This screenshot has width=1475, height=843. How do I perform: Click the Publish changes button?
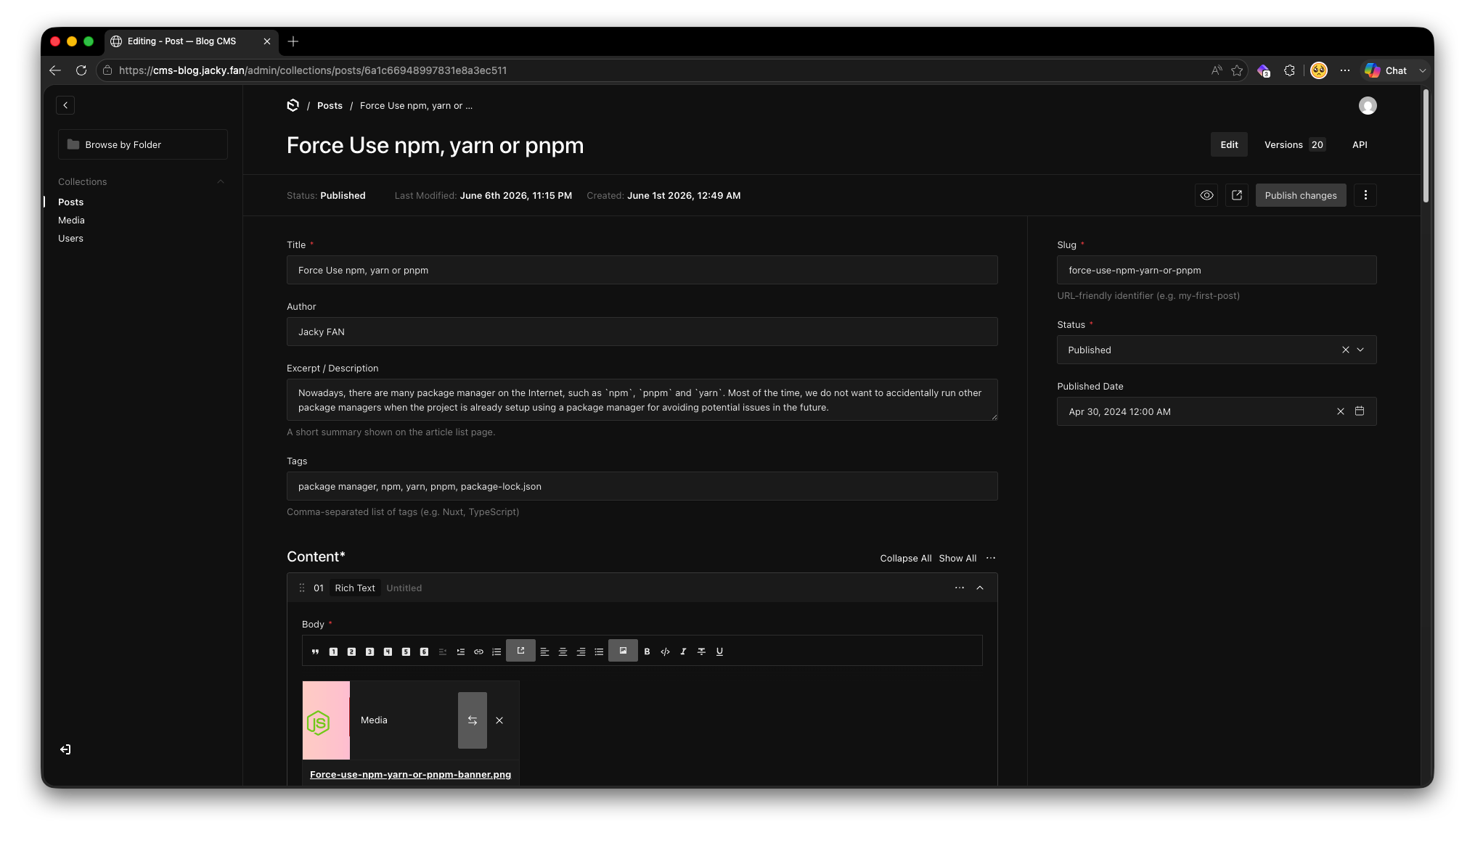click(1301, 195)
